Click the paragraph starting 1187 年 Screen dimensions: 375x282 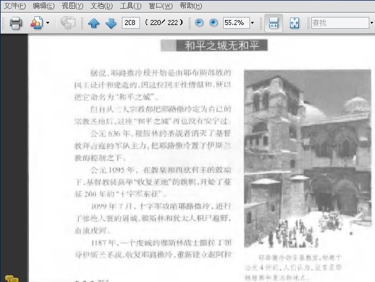click(x=153, y=249)
